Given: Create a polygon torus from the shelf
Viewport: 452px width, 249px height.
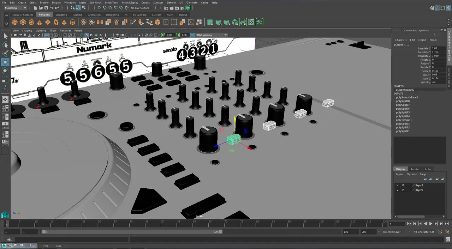Looking at the screenshot, I should click(x=56, y=22).
